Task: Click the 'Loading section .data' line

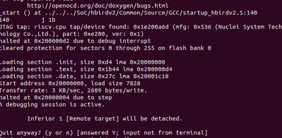Action: 84,76
